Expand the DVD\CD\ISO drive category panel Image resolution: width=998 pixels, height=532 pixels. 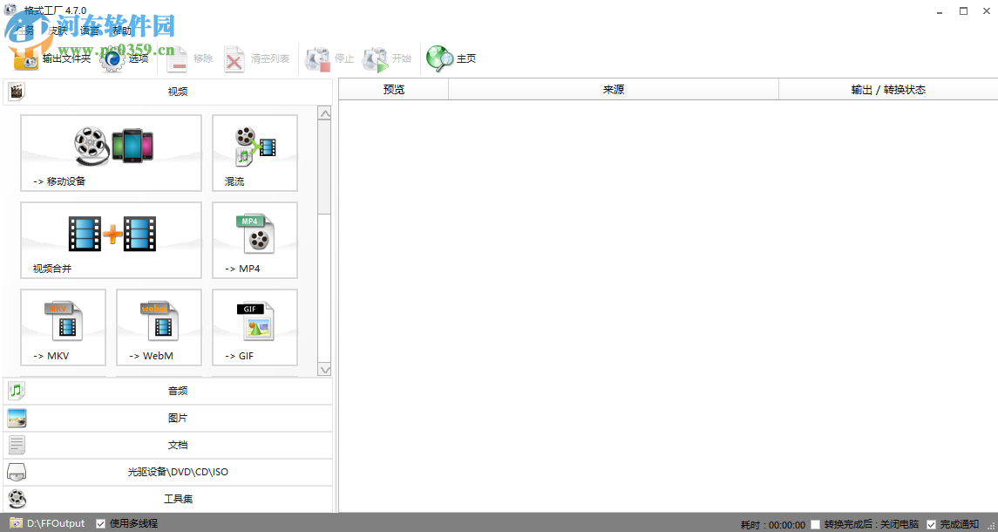(x=168, y=472)
